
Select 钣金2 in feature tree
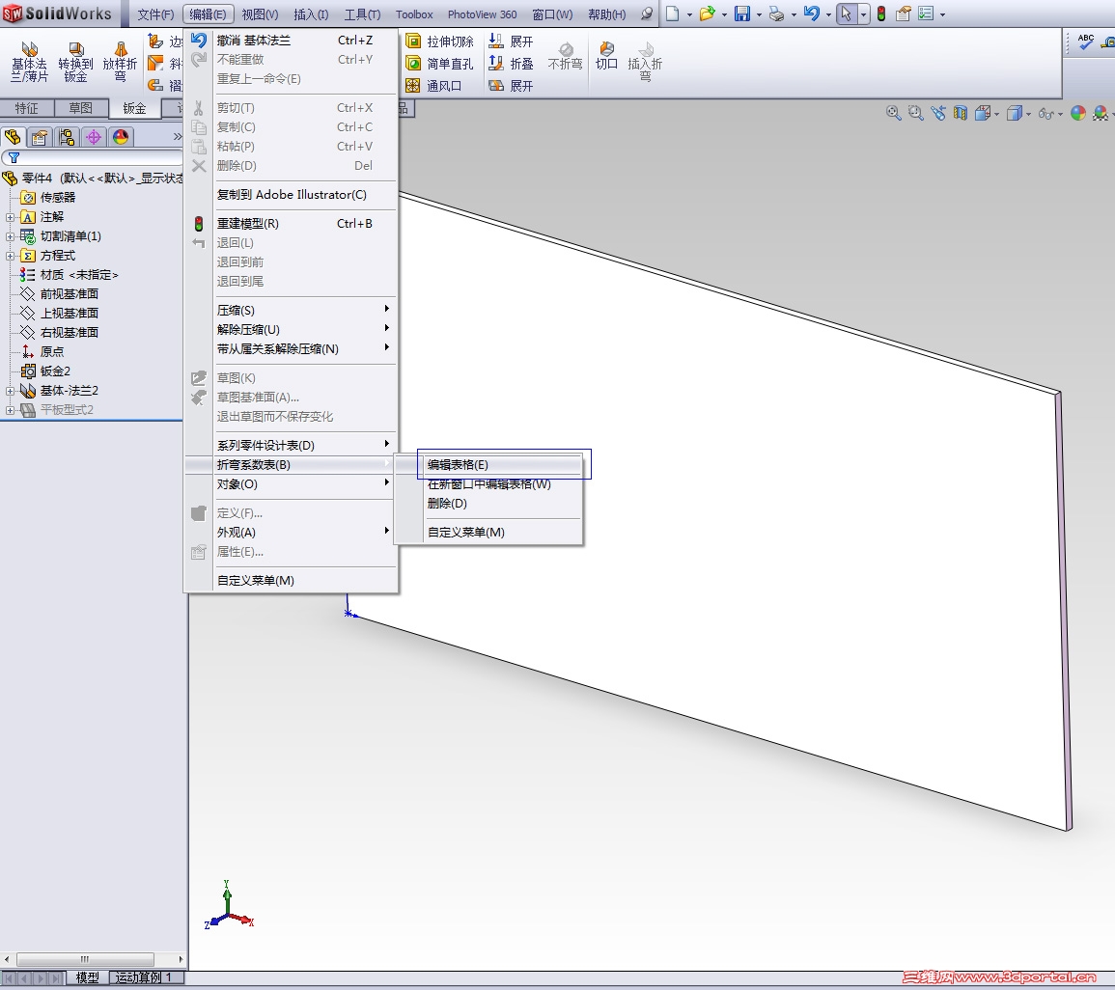[55, 371]
